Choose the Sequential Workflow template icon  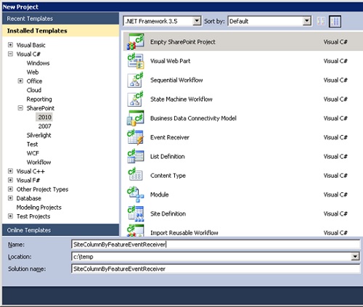[136, 80]
